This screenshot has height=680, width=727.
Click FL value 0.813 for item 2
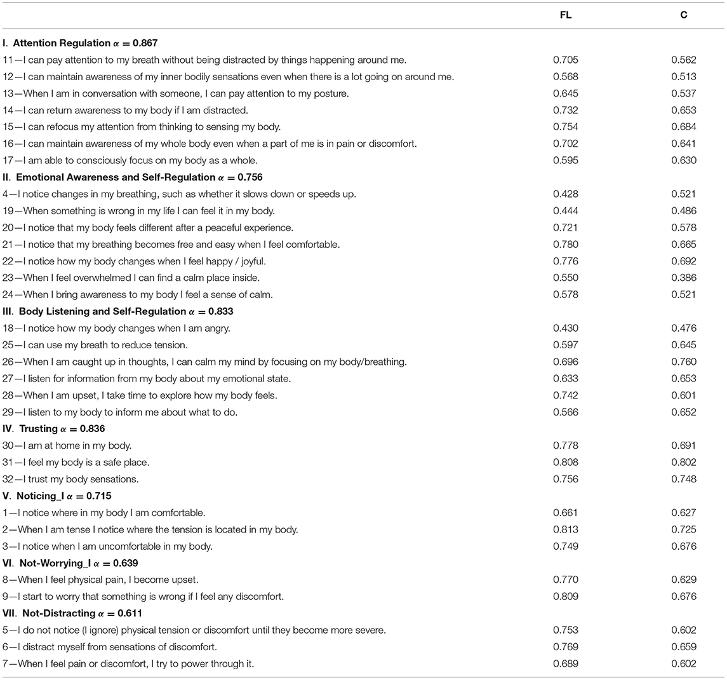pyautogui.click(x=566, y=529)
